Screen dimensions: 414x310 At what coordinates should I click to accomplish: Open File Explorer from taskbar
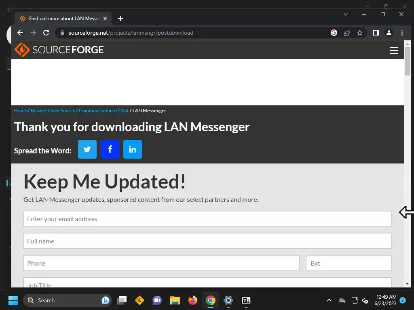tap(175, 300)
